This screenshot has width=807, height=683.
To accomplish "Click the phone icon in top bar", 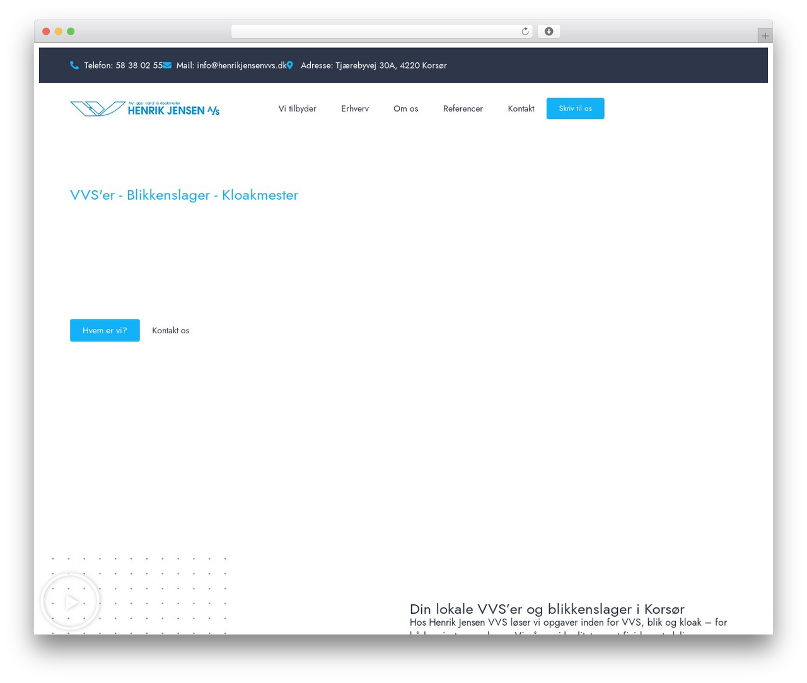I will tap(74, 65).
